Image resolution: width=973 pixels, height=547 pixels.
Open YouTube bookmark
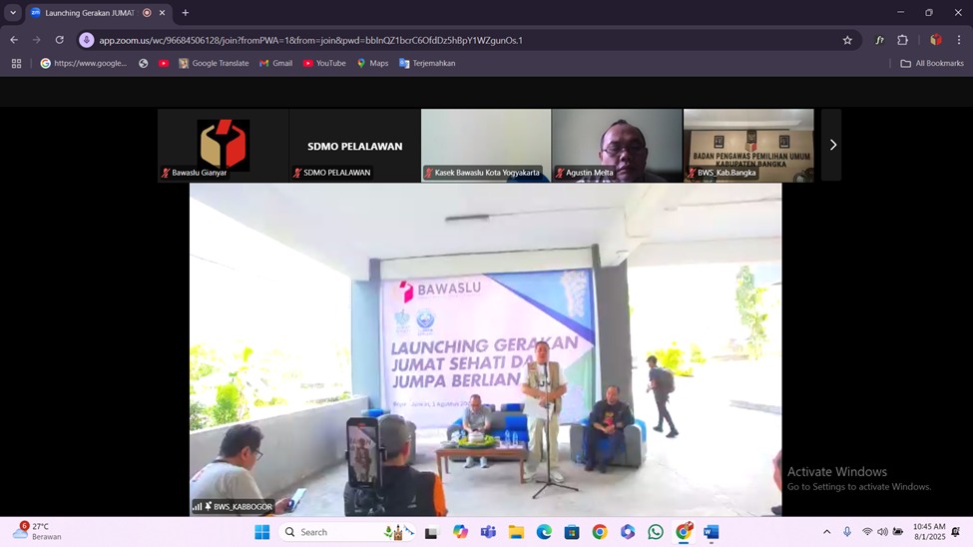click(x=324, y=63)
